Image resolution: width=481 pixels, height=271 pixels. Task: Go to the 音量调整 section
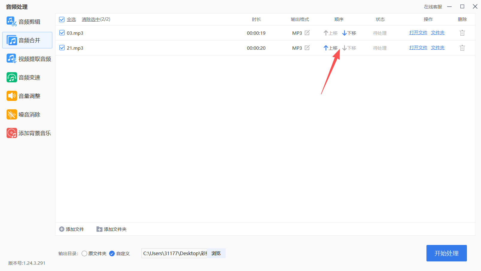27,96
